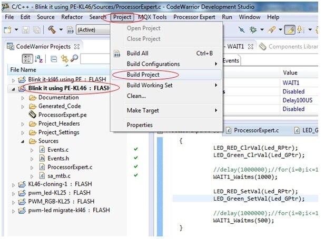Click the sort alphabetically a-z icon

(38, 59)
